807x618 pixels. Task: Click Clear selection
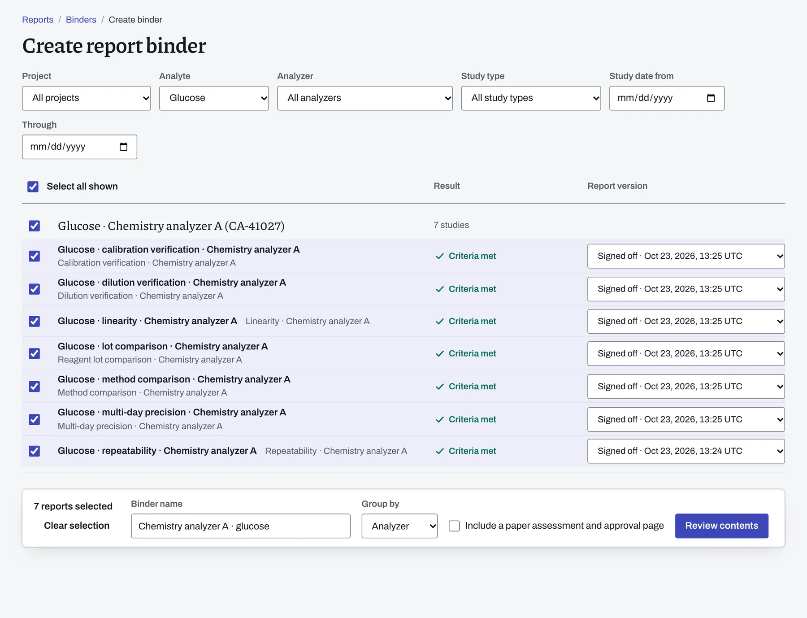(77, 526)
